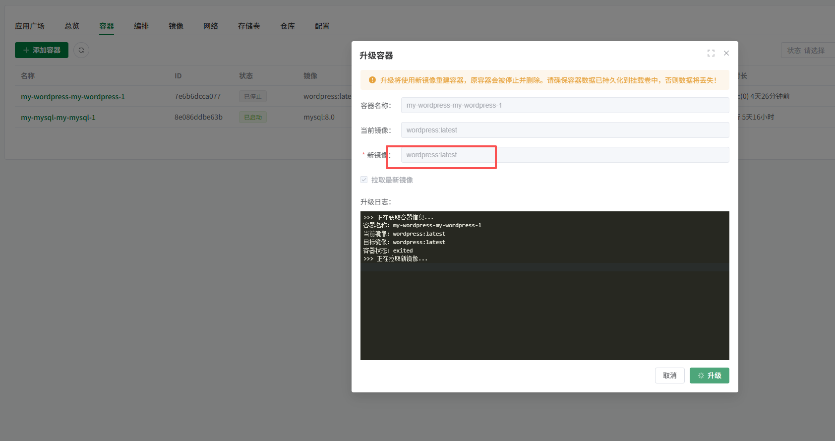Close the 升级容器 dialog
Viewport: 835px width, 441px height.
(726, 53)
